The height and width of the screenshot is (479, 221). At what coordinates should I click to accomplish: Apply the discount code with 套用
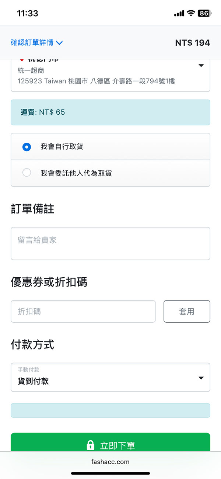click(x=187, y=311)
